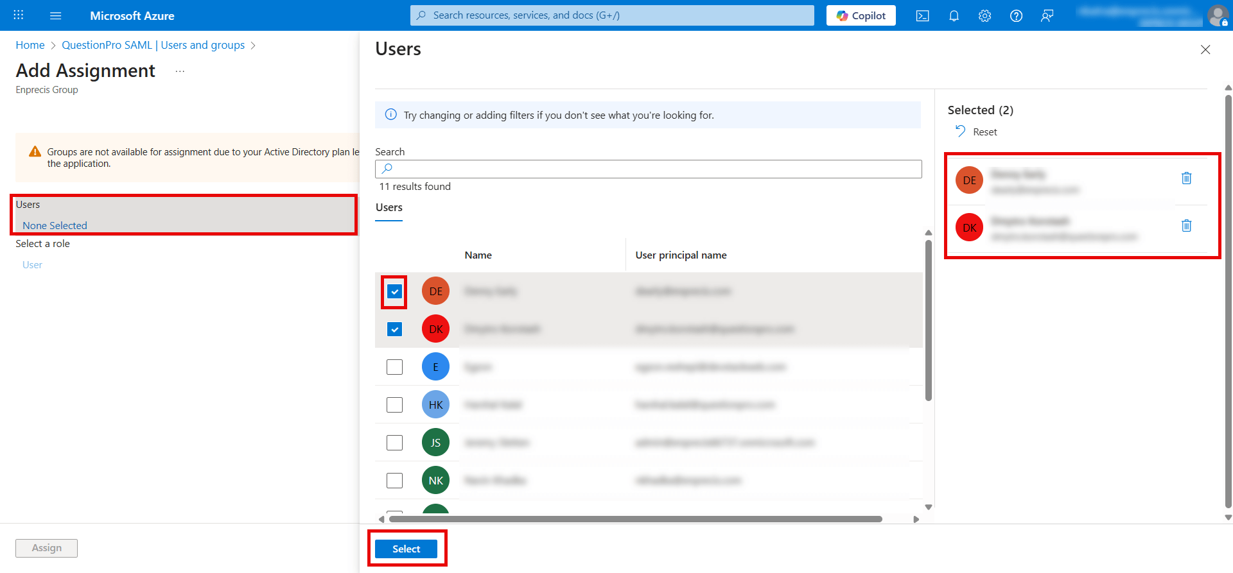Image resolution: width=1233 pixels, height=573 pixels.
Task: Go to the Home breadcrumb
Action: coord(30,45)
